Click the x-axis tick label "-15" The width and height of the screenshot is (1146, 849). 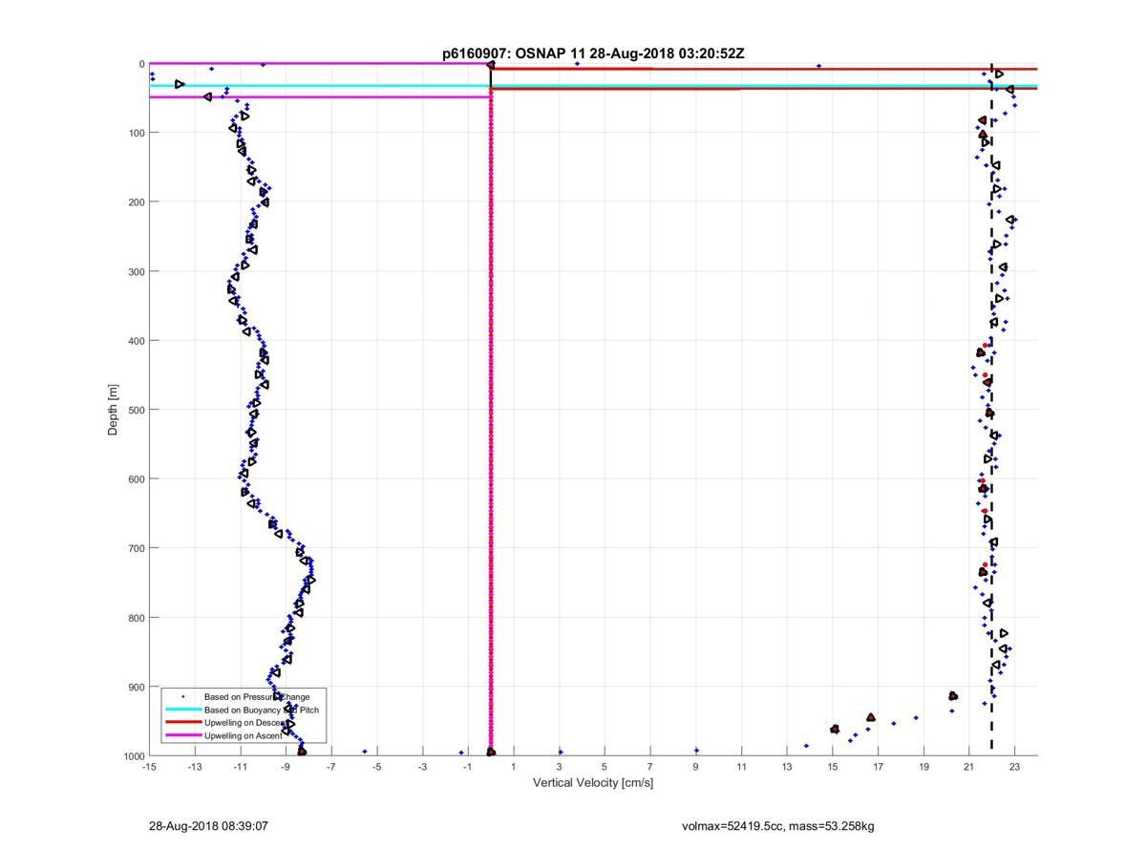149,767
